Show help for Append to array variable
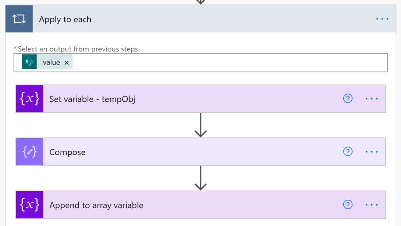 pos(348,204)
